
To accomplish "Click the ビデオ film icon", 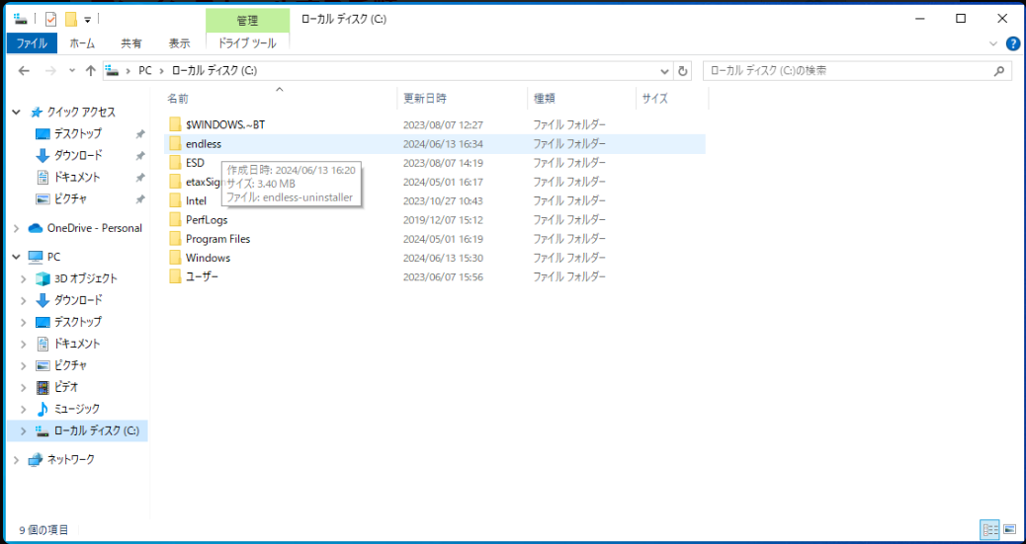I will tap(43, 387).
